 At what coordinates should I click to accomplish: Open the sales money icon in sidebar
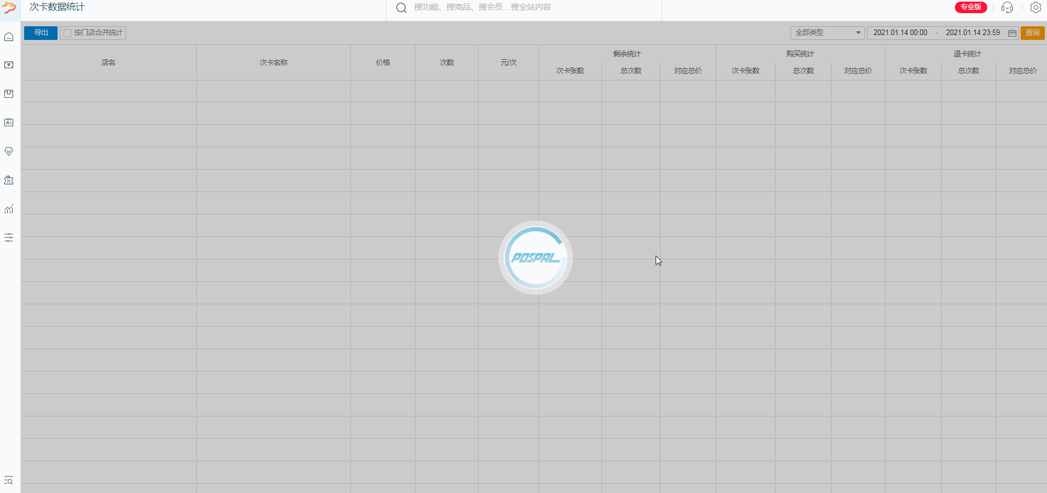click(x=9, y=65)
